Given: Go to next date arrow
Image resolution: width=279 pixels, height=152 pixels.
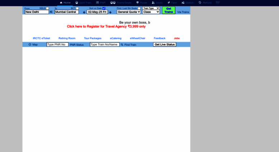Looking at the screenshot, I should tap(110, 12).
